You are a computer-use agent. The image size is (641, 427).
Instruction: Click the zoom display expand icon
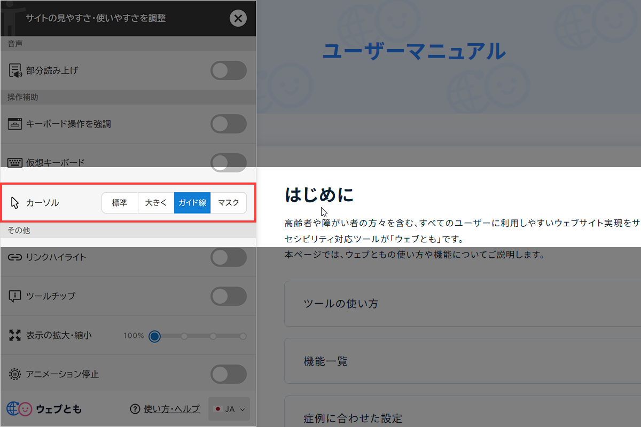[x=15, y=335]
